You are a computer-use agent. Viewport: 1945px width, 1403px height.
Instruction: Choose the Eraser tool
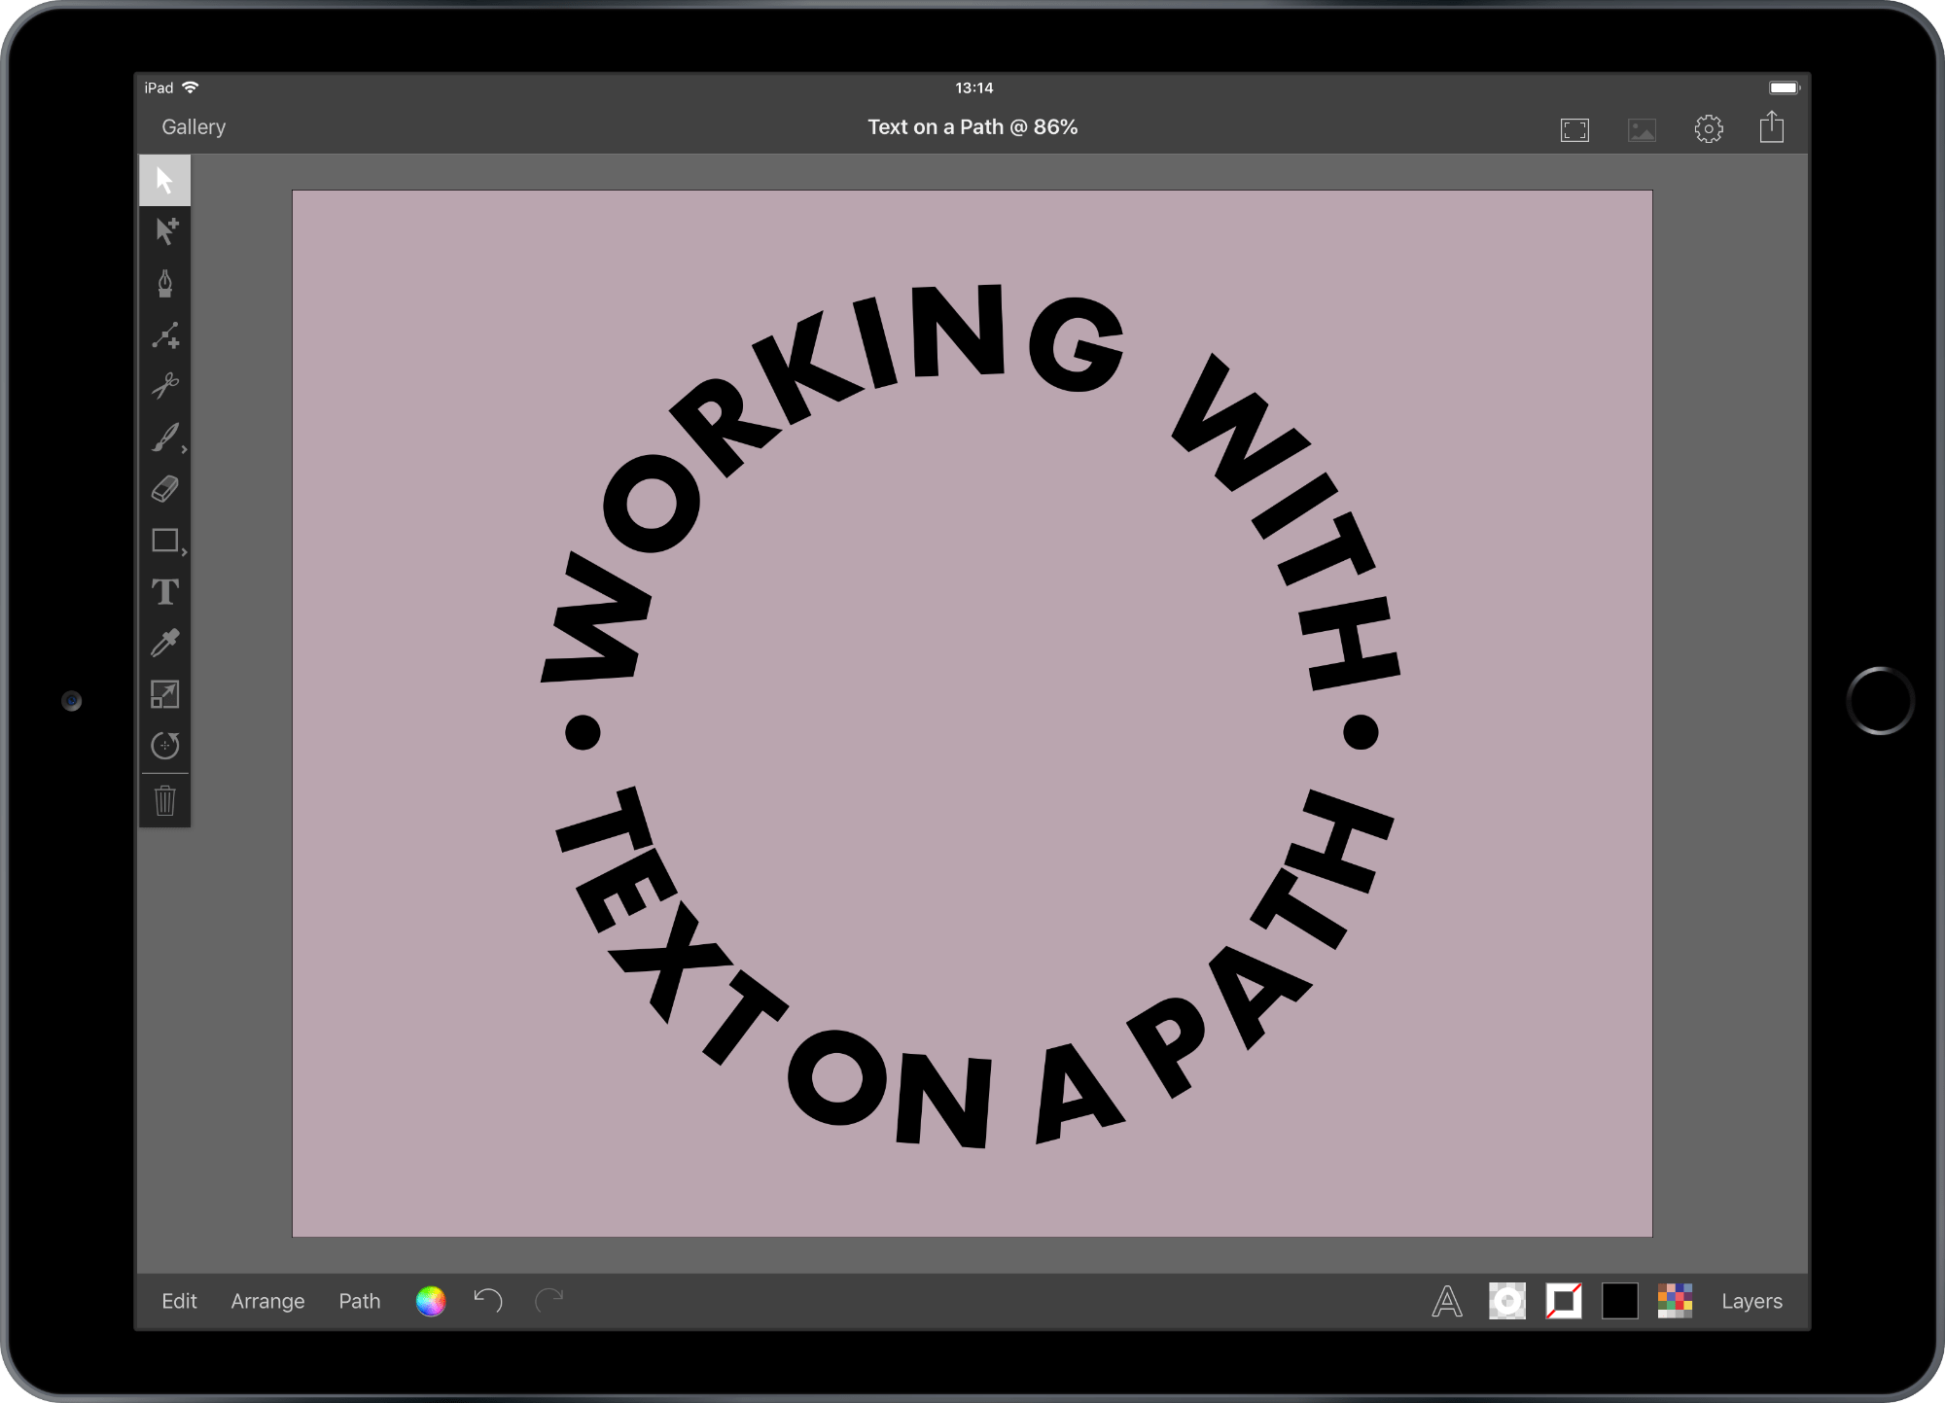coord(165,489)
